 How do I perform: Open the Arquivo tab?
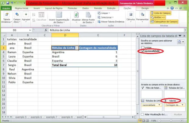click(x=6, y=8)
